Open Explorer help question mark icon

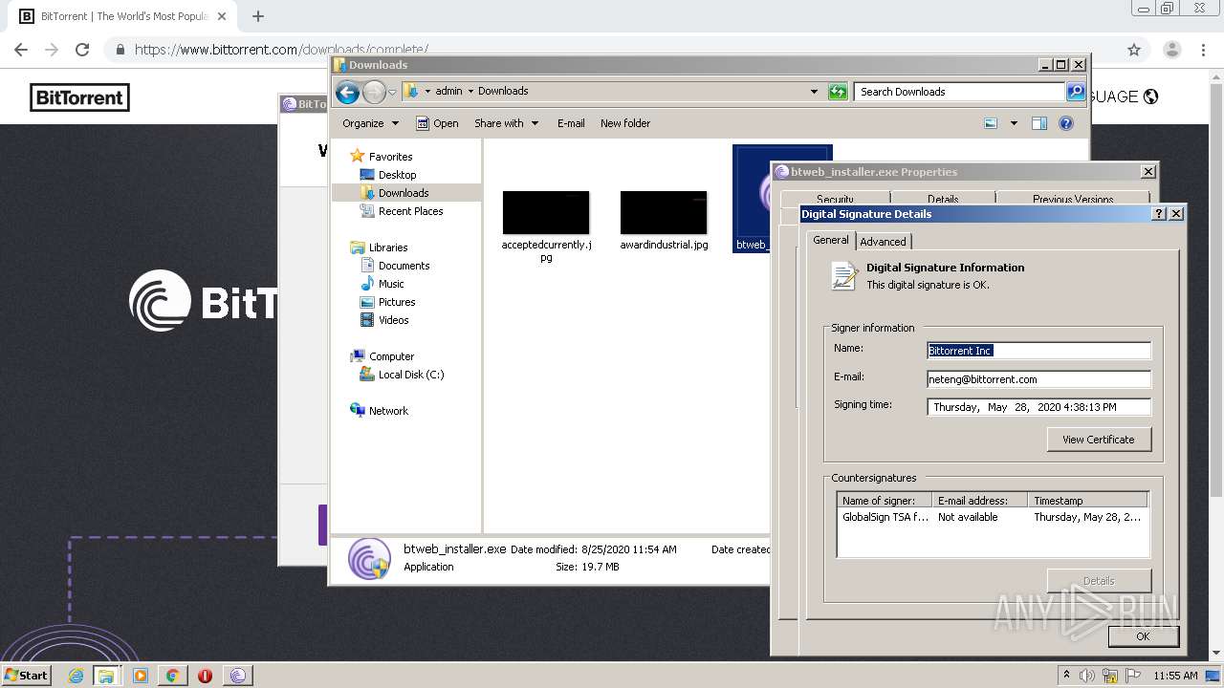1066,123
